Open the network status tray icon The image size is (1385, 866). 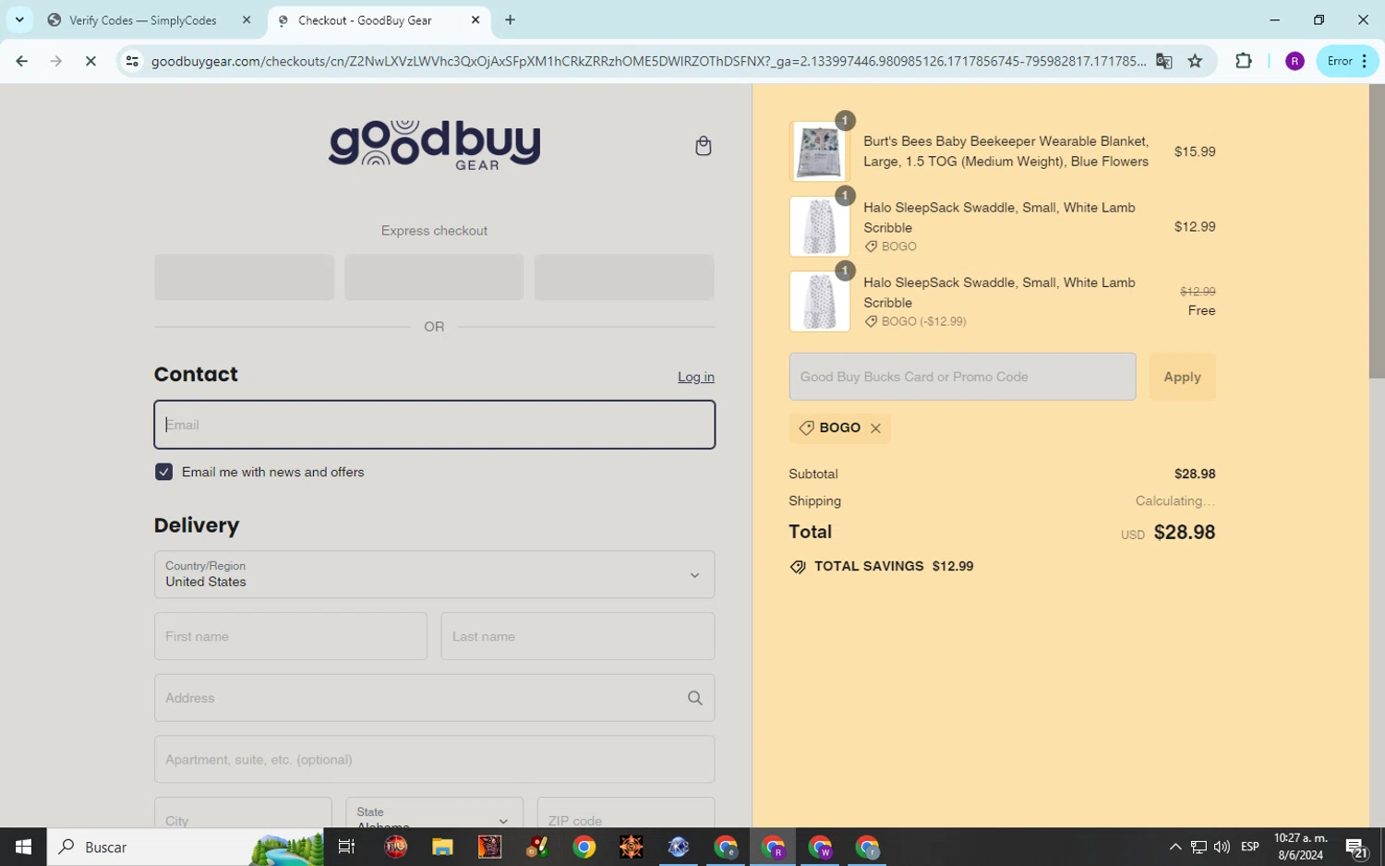(x=1198, y=847)
